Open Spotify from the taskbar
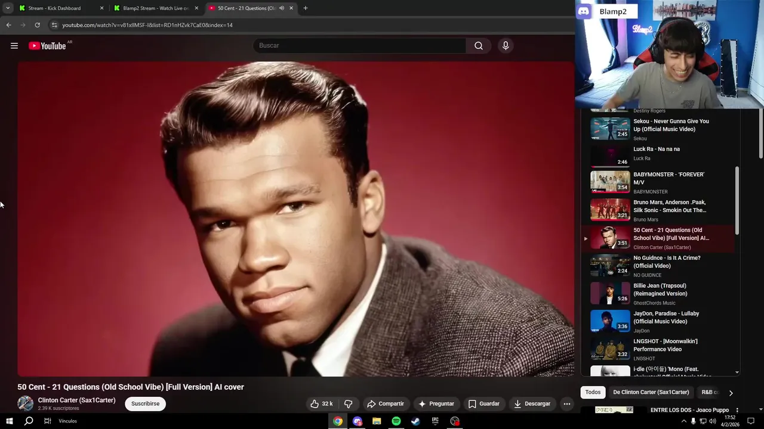This screenshot has height=429, width=764. click(x=396, y=421)
